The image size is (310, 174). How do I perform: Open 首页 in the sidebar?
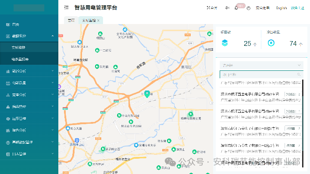coord(29,24)
